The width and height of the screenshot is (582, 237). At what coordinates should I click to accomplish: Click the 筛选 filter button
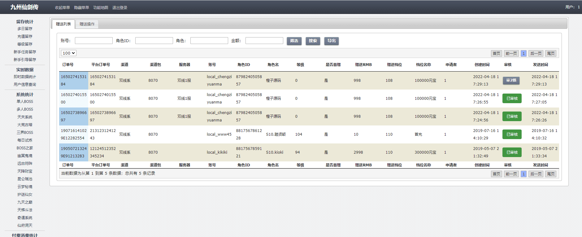pos(294,41)
